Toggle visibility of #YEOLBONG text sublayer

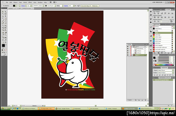tap(128, 49)
